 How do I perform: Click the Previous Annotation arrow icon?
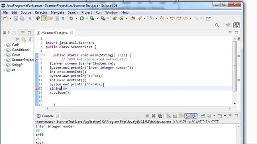tap(161, 18)
